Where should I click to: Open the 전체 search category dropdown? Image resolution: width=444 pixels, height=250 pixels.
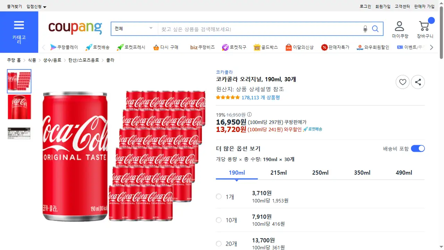134,29
